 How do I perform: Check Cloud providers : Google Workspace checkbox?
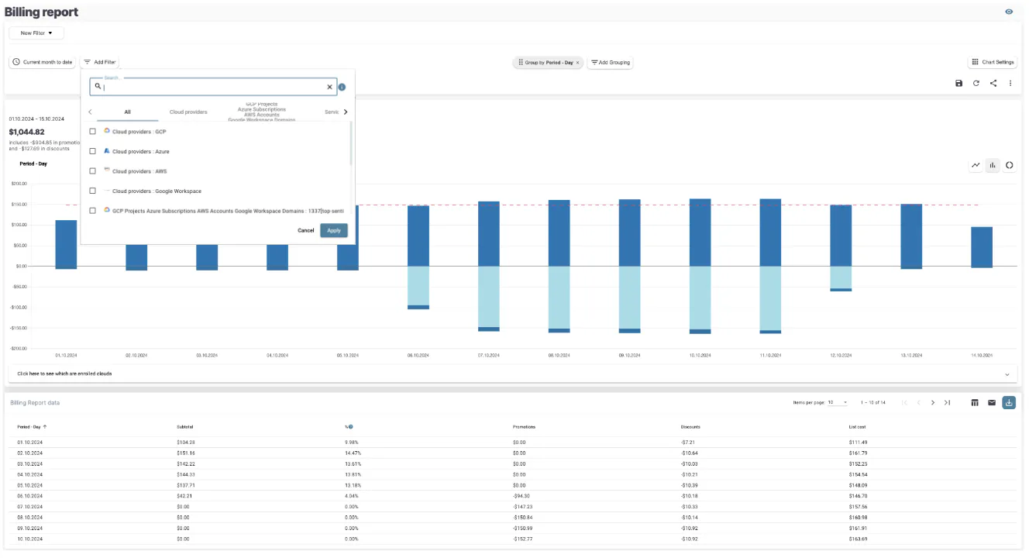coord(93,191)
